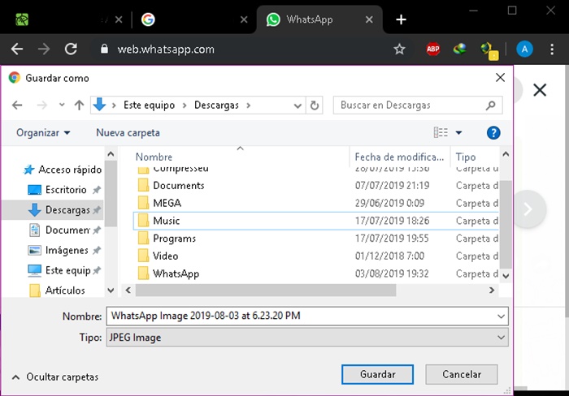The image size is (569, 396).
Task: Select Imágenes in navigation pane
Action: point(64,250)
